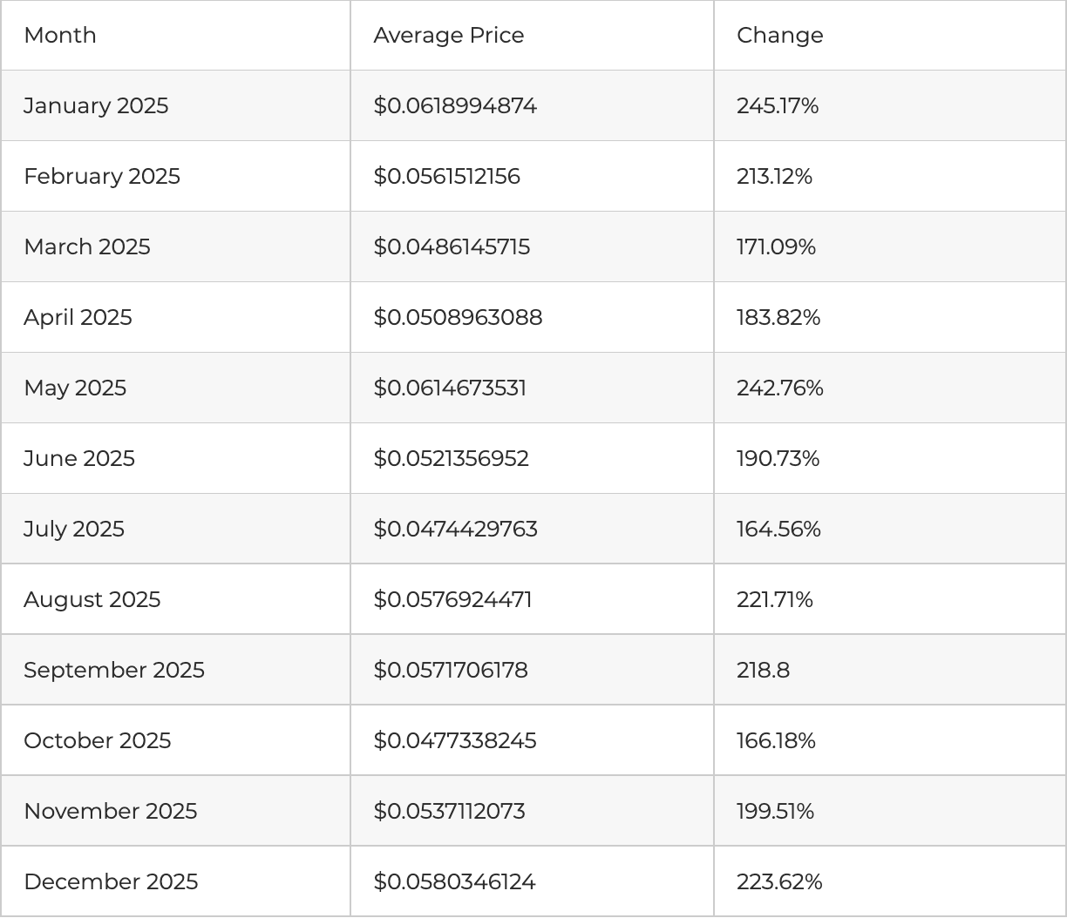Select the September 2025 change value 218.8
1067x918 pixels.
click(x=763, y=671)
